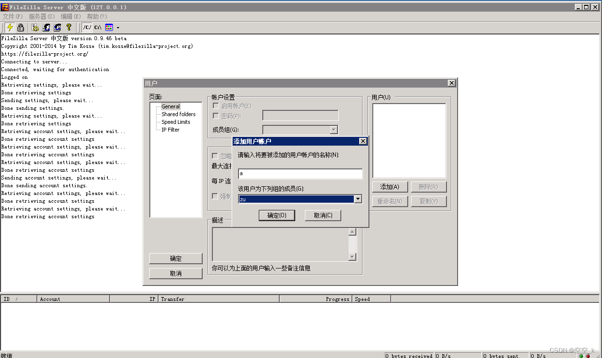Image resolution: width=602 pixels, height=358 pixels.
Task: Open the Groups editor toolbar icon
Action: [x=58, y=28]
